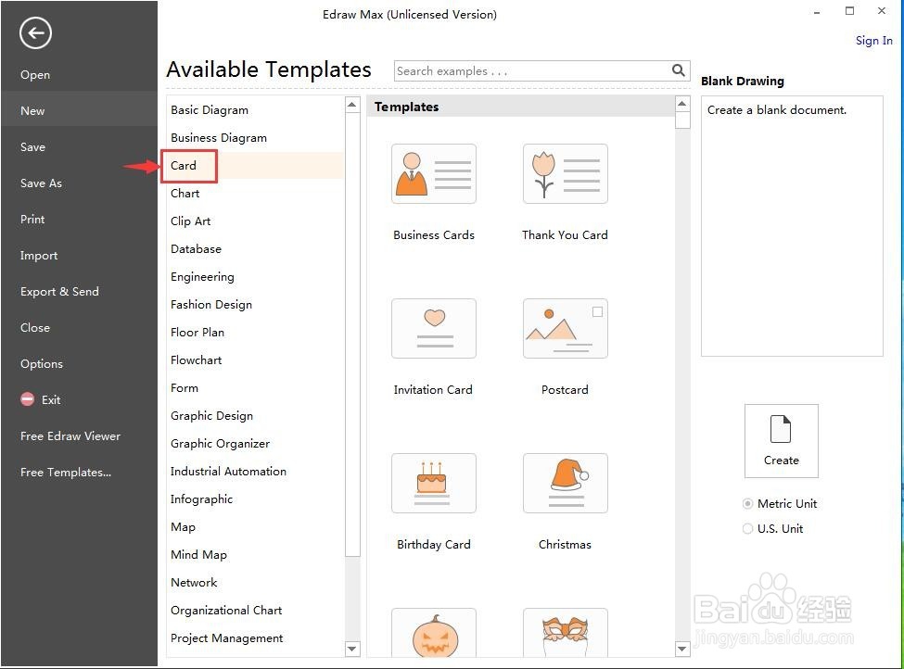Select the Engineering category

202,277
